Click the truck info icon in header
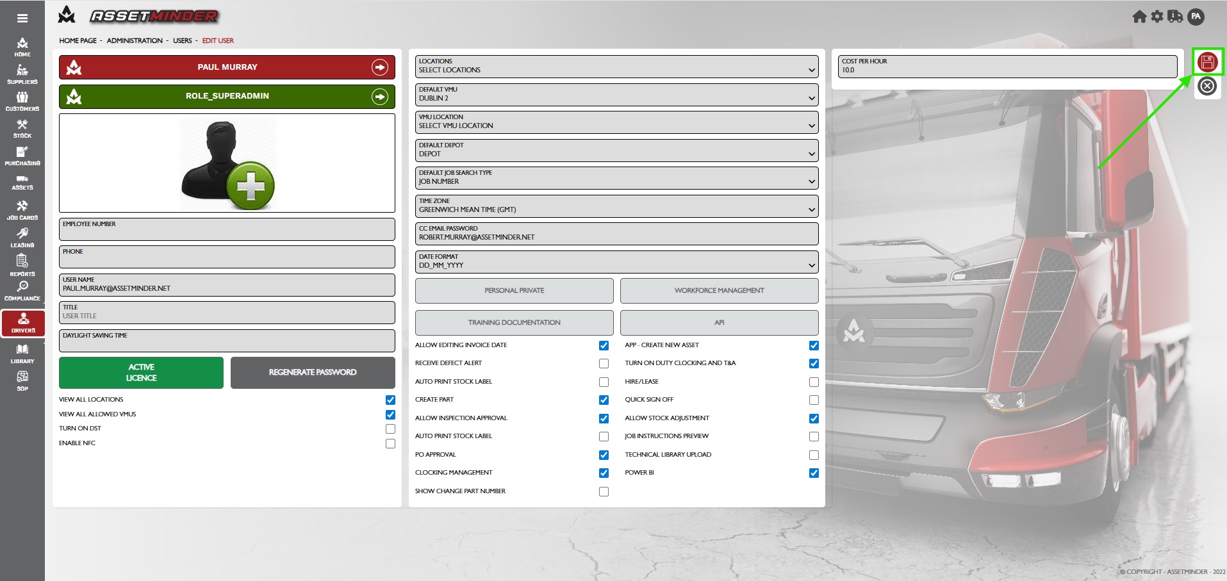Screen dimensions: 1227x581 pyautogui.click(x=1175, y=17)
